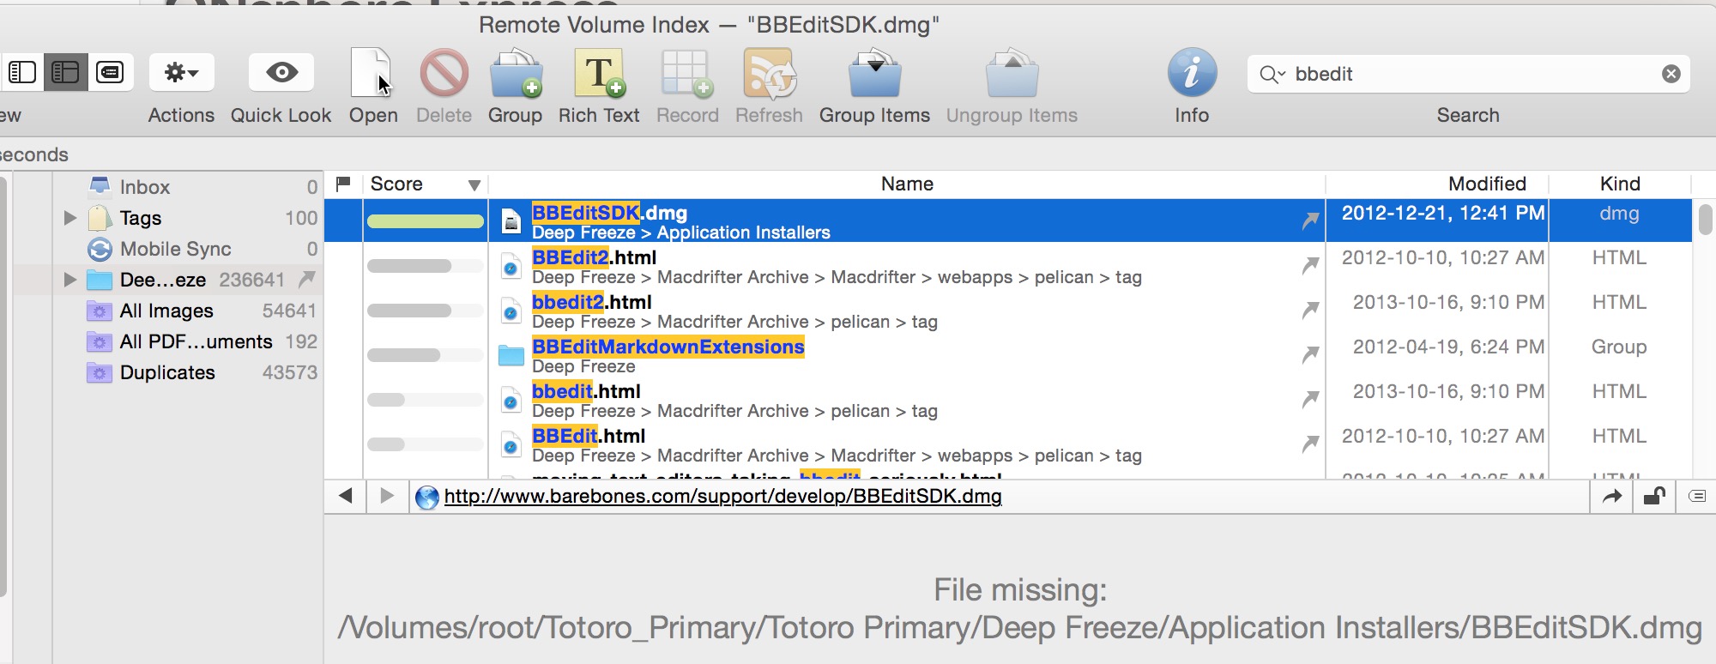Expand the Dee...eze database group
The width and height of the screenshot is (1716, 664).
click(x=70, y=280)
